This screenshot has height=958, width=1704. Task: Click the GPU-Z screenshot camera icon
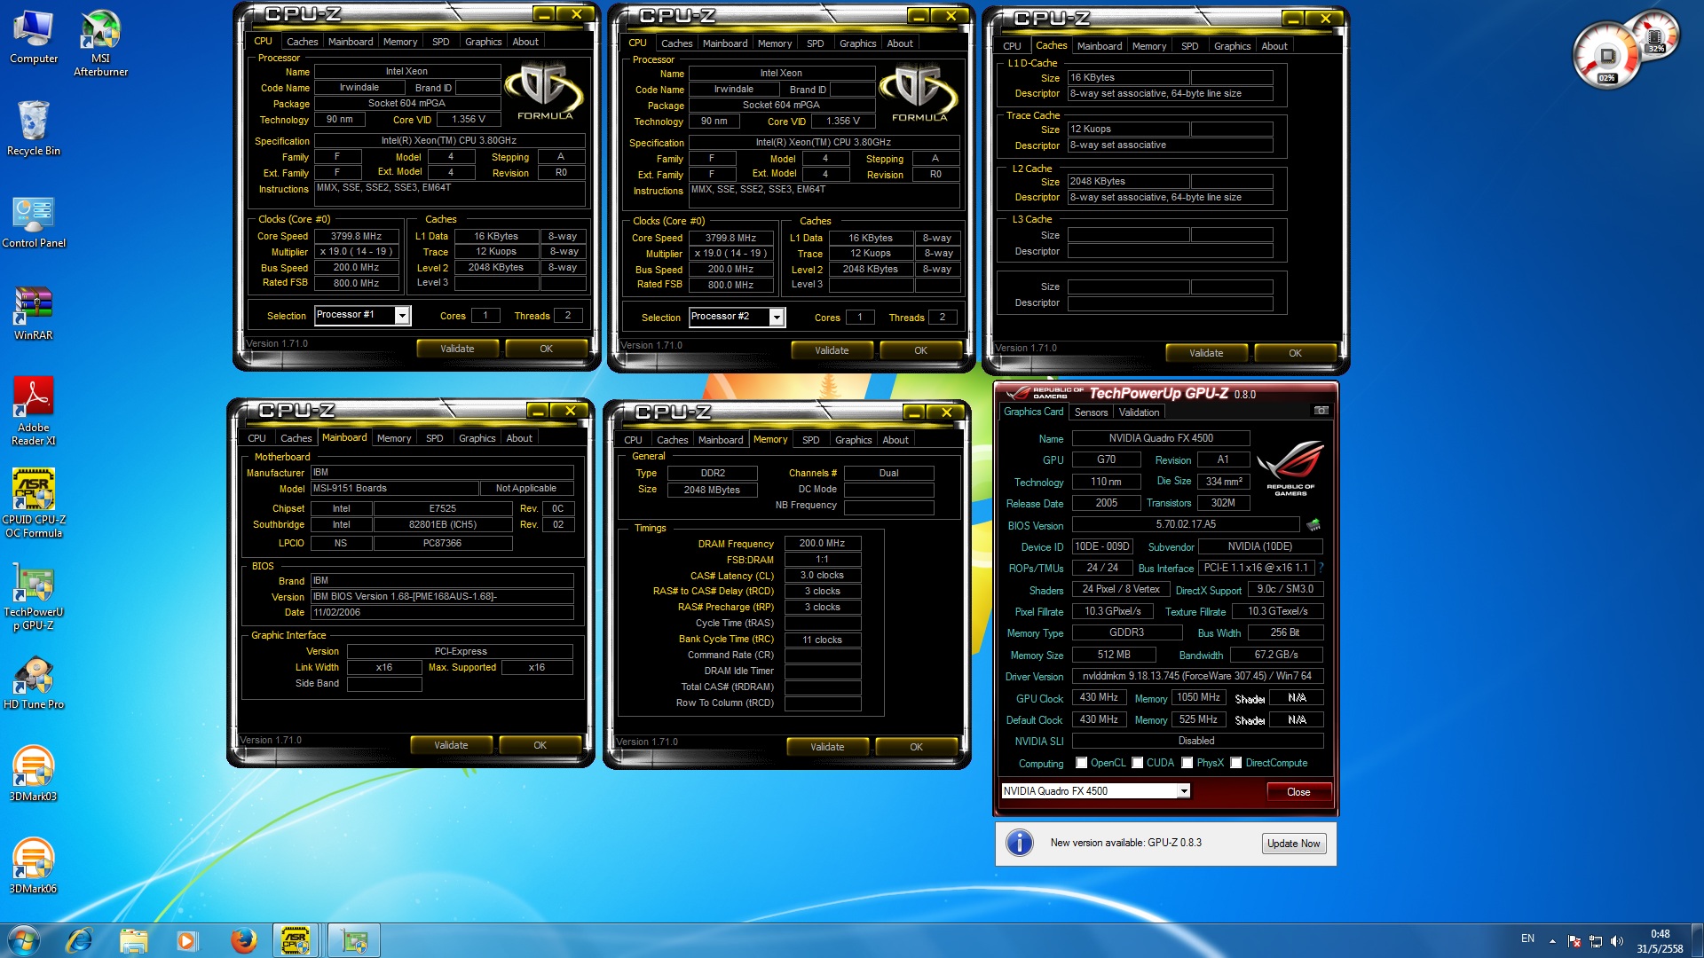[x=1321, y=411]
